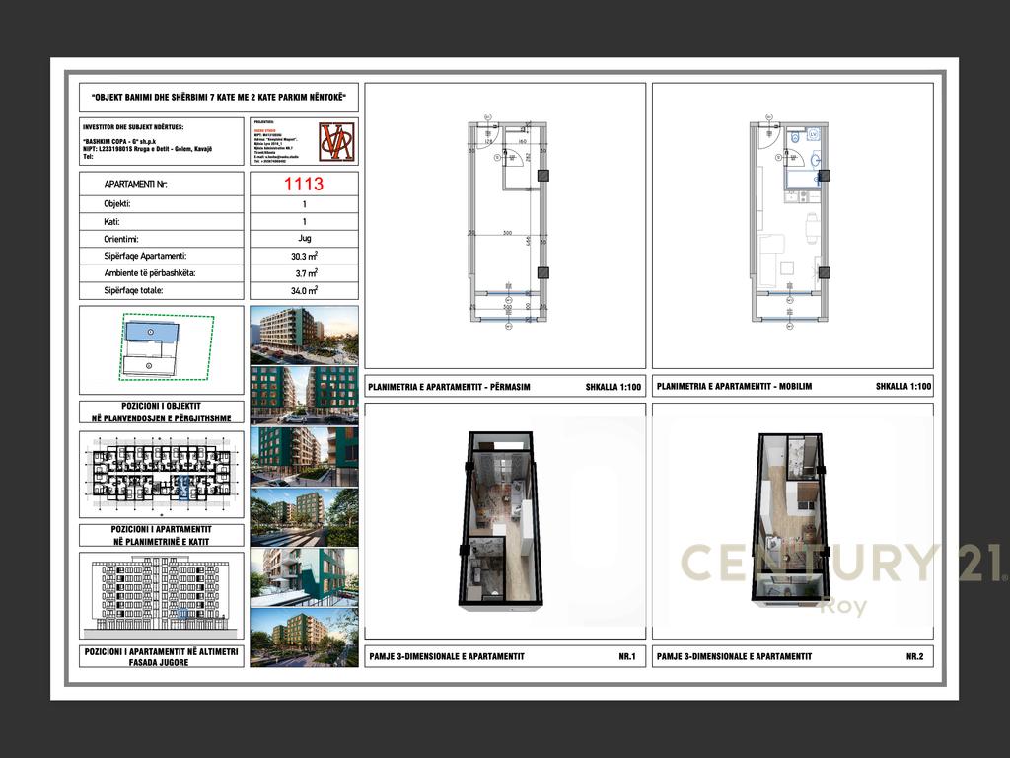Click the "PLANIMETRIA E APARTAMENTIT - PËRMASIM" caption
The image size is (1010, 758).
click(449, 387)
